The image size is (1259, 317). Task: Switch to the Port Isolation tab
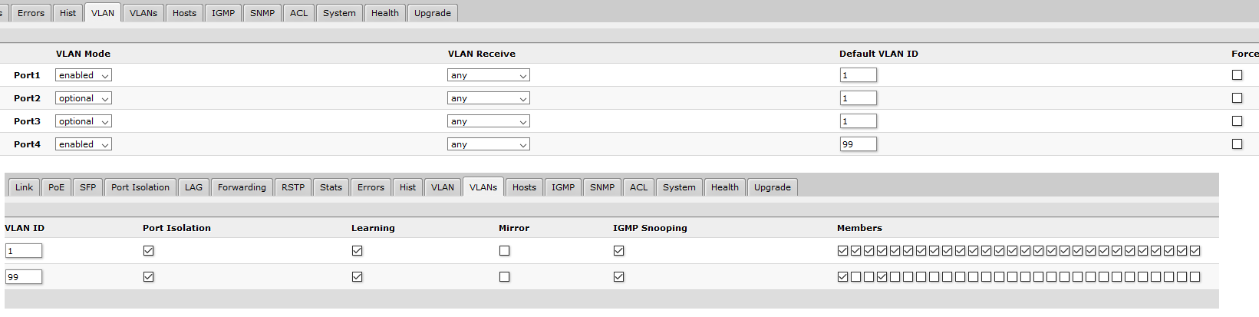coord(140,187)
